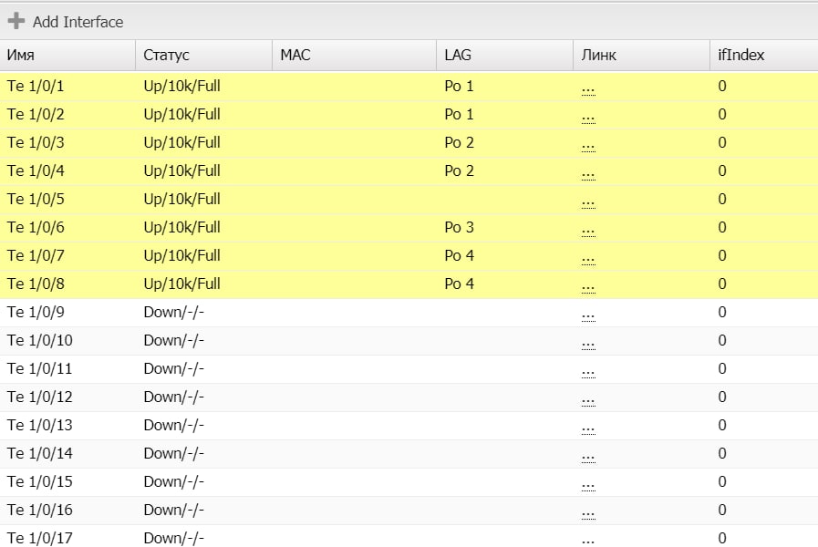Open the link dots for Te 1/0/1
The image size is (818, 547).
[588, 89]
